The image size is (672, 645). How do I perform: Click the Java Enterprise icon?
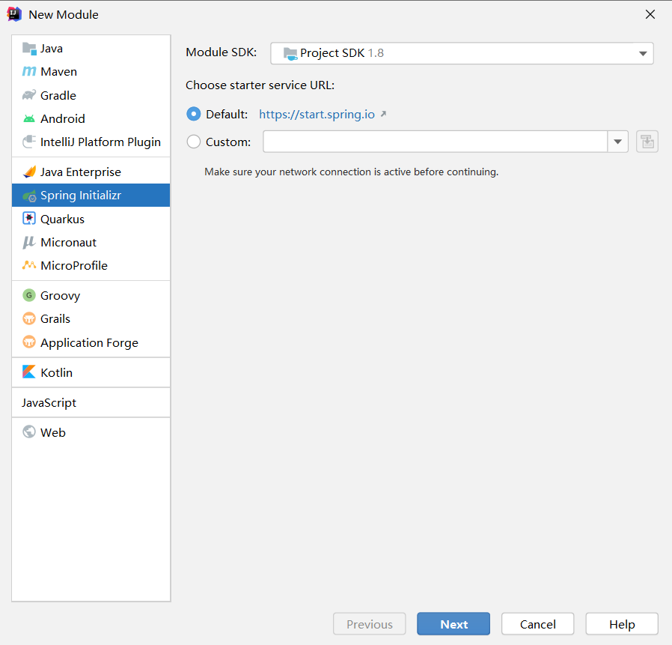29,172
